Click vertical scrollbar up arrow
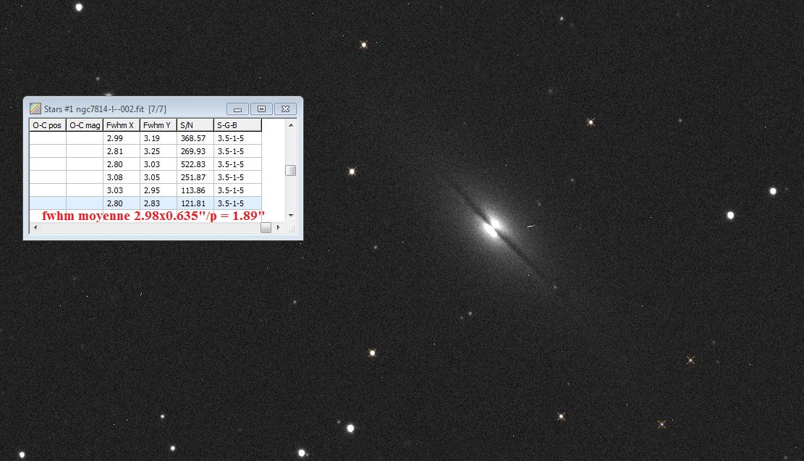The width and height of the screenshot is (804, 461). point(291,125)
